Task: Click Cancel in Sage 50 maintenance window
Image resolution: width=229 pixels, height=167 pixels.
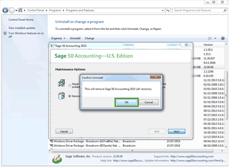Action: point(64,131)
